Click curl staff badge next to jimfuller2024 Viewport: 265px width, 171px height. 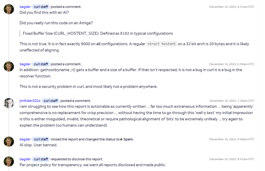coord(51,101)
